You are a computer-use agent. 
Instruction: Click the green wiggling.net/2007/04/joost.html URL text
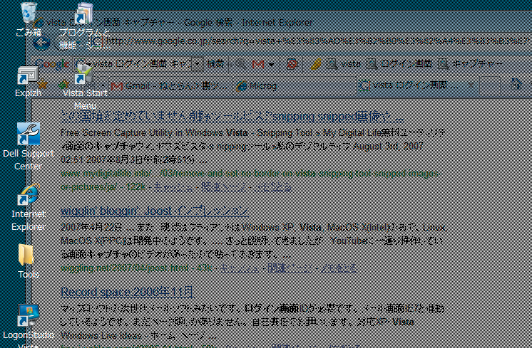point(124,268)
